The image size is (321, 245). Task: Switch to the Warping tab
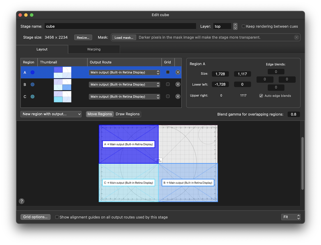94,49
